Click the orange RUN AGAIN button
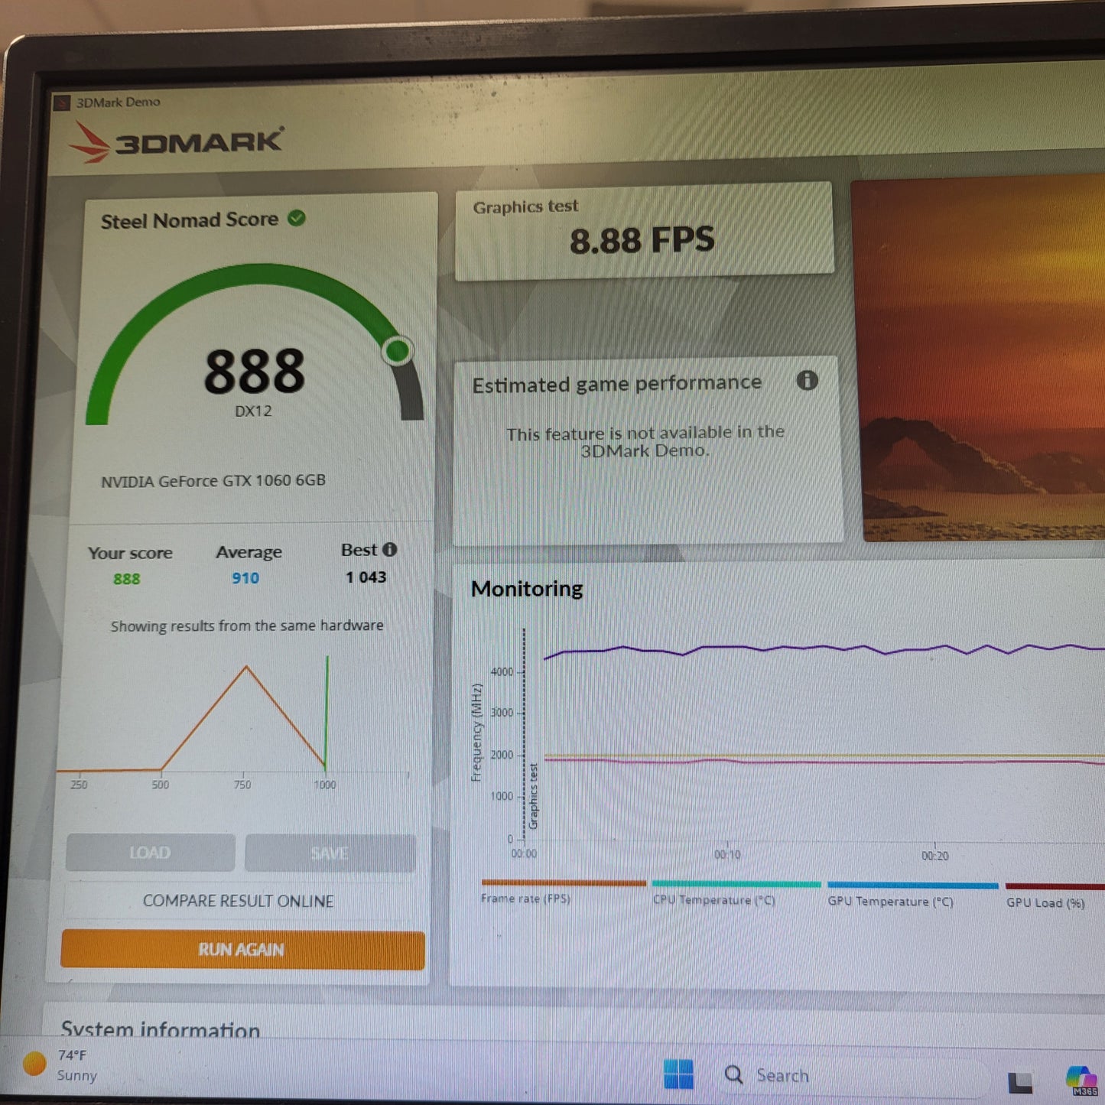 [x=242, y=950]
